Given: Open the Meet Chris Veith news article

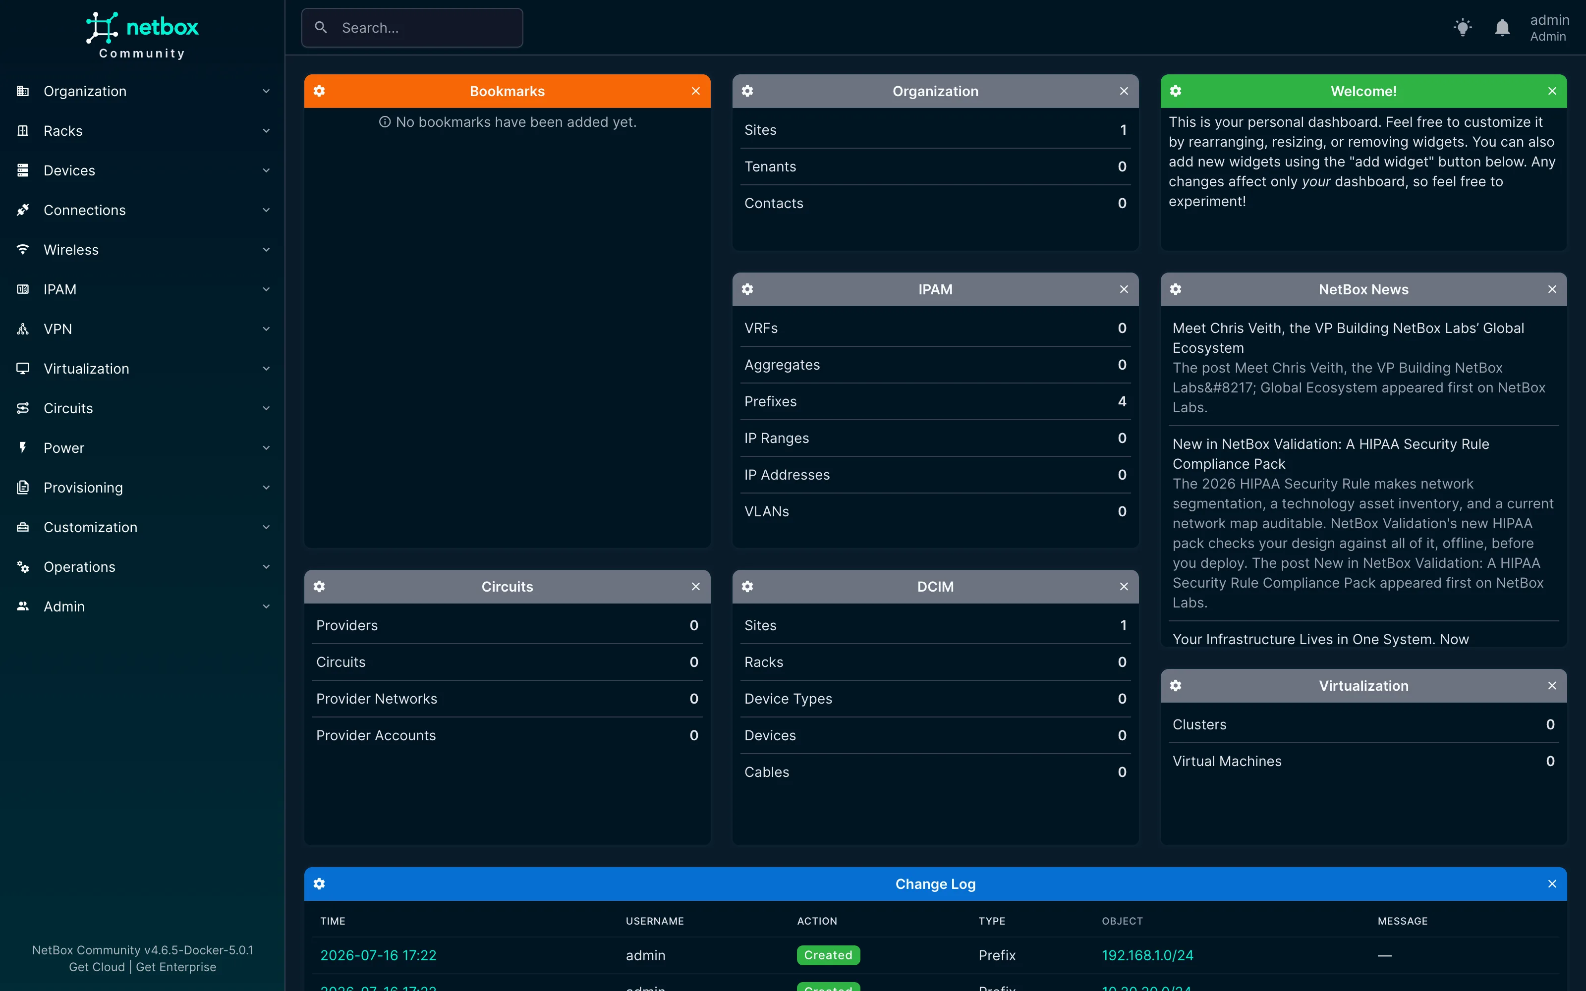Looking at the screenshot, I should (x=1348, y=337).
